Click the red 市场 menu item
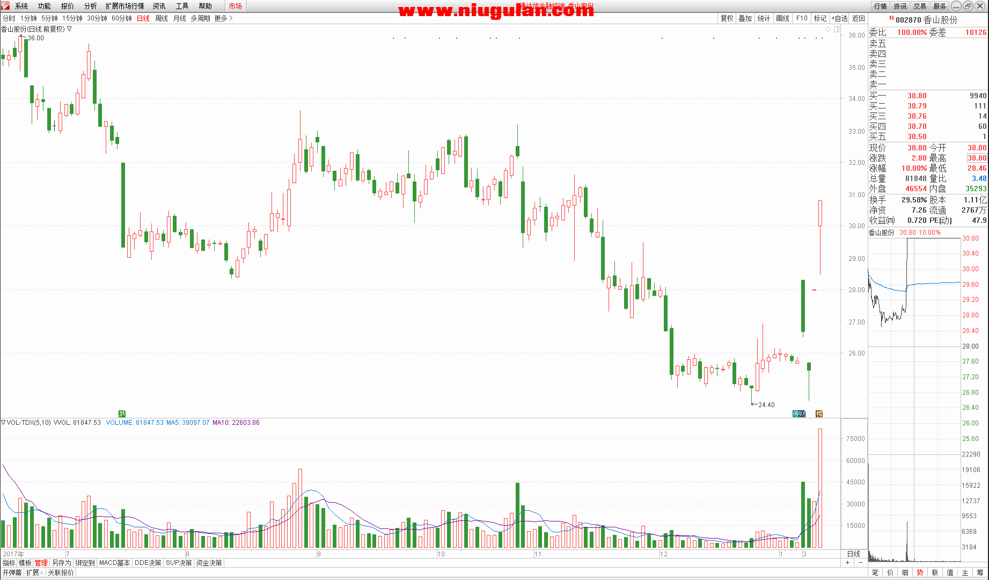 236,6
